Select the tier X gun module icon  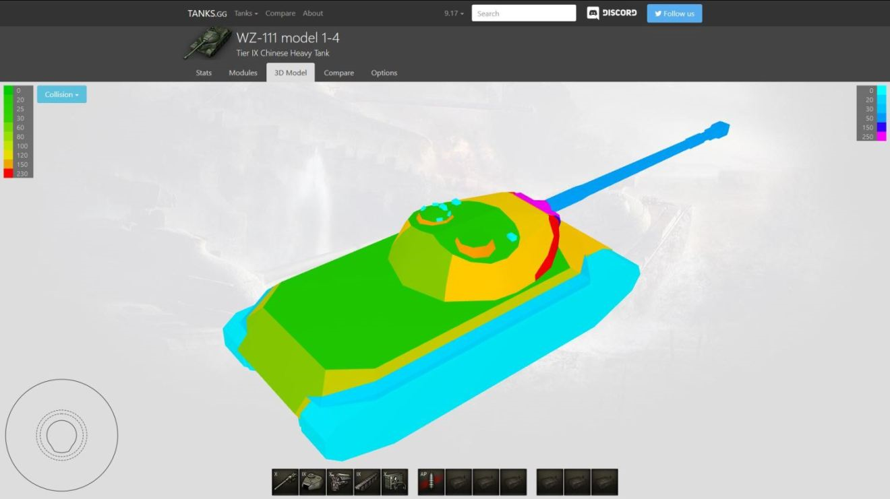[x=285, y=482]
